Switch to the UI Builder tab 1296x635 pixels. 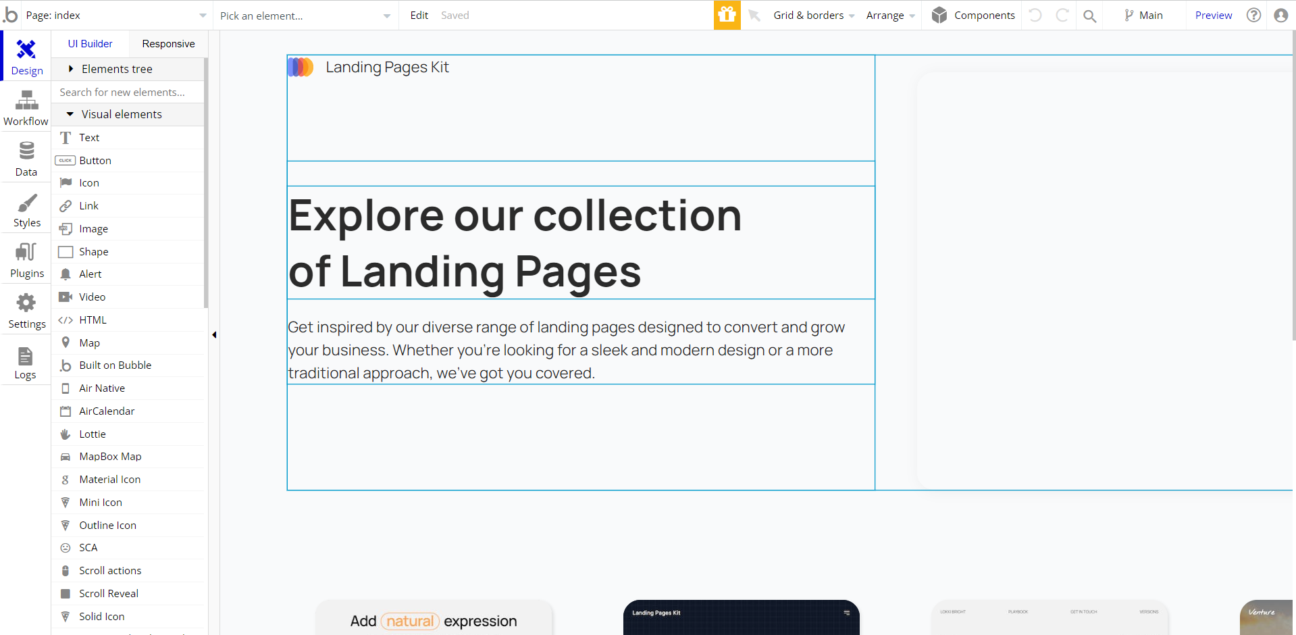90,44
